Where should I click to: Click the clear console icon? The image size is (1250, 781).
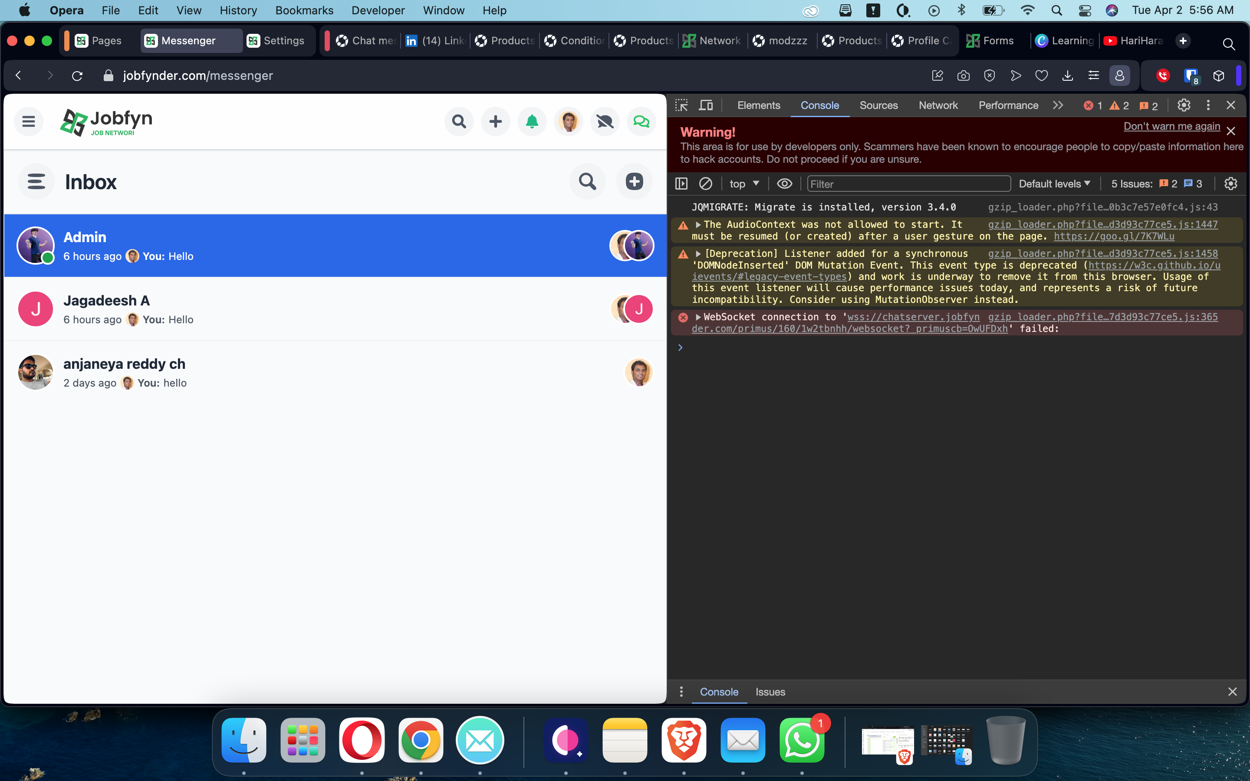(x=706, y=184)
